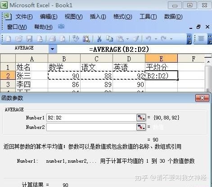Click the Spelling check toolbar icon

(76, 39)
